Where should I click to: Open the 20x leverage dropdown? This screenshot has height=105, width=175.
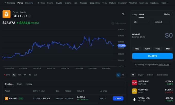coord(142,22)
